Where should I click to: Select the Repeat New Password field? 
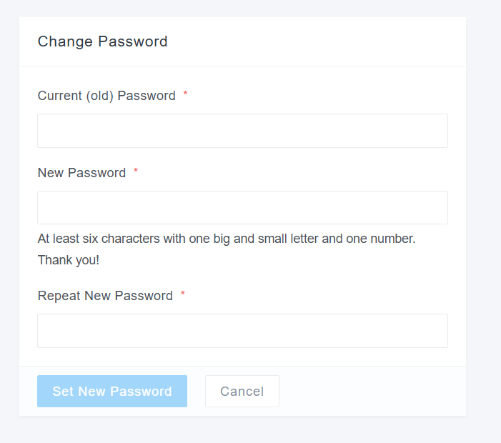tap(242, 331)
